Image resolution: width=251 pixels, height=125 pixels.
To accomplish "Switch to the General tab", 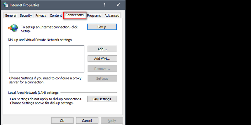I will coord(11,15).
